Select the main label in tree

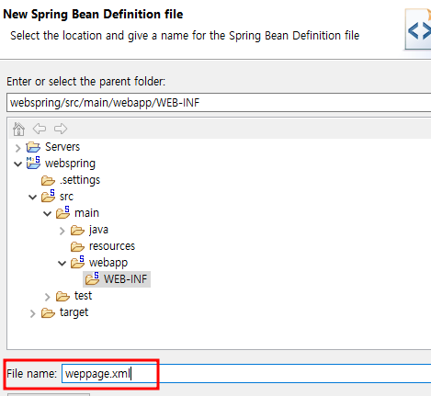click(86, 213)
